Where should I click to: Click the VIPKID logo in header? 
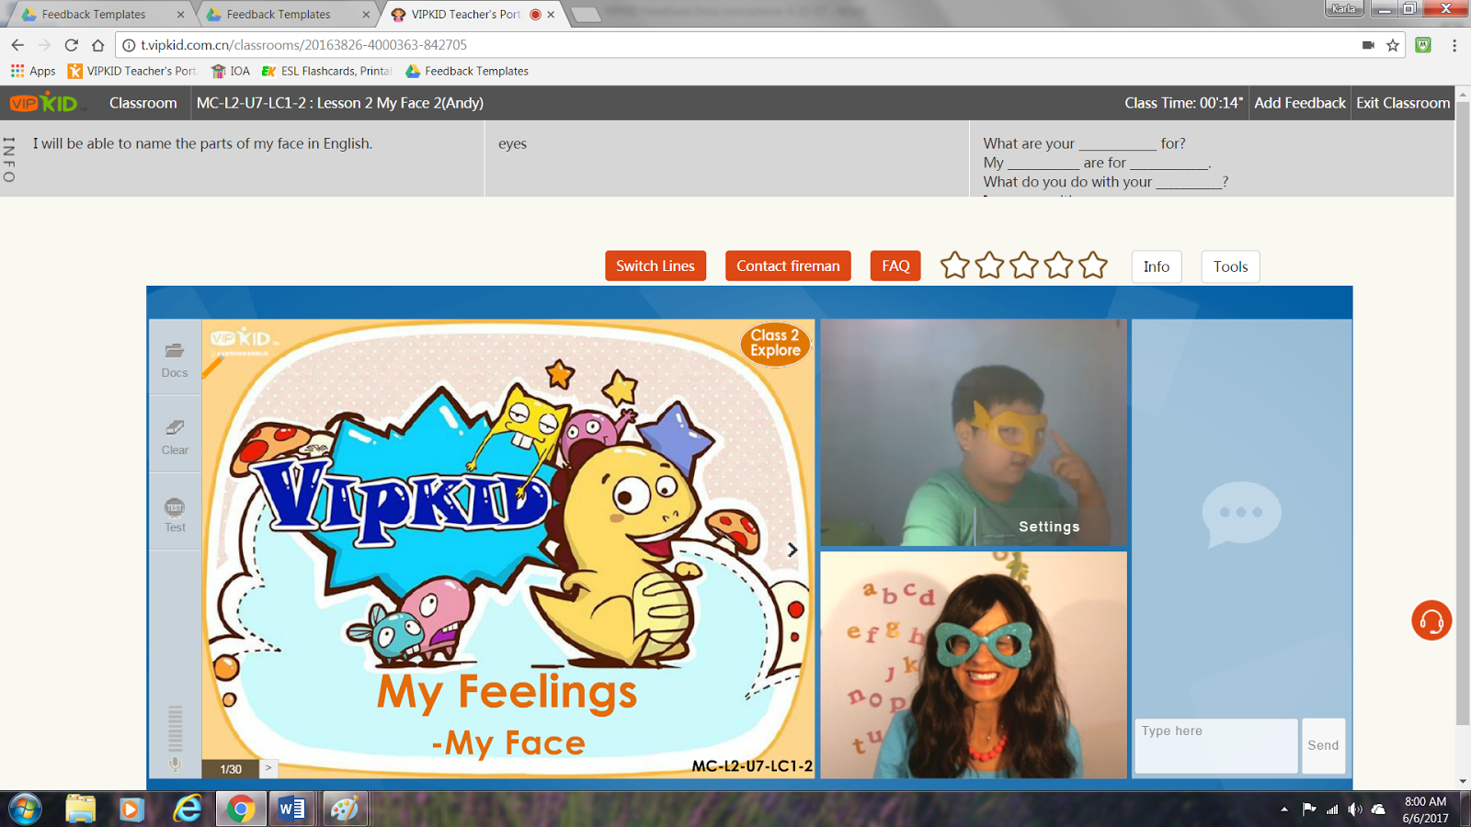(x=45, y=103)
